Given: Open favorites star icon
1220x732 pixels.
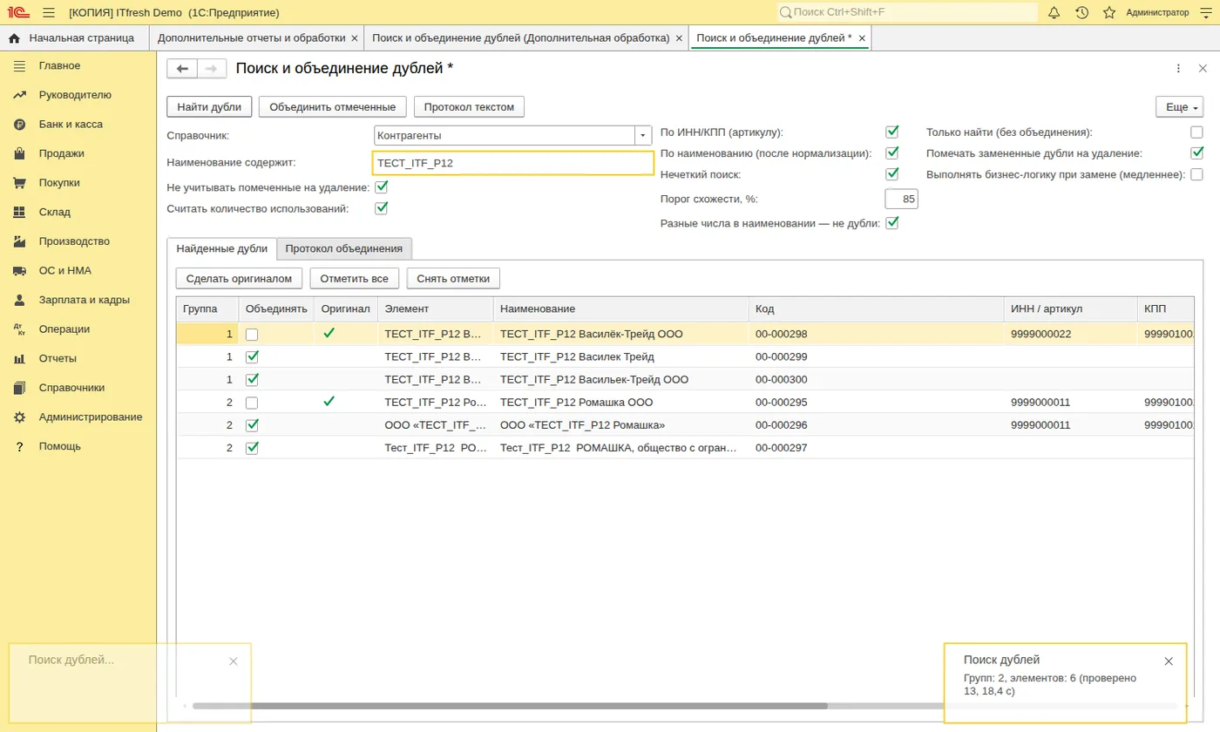Looking at the screenshot, I should coord(1109,12).
